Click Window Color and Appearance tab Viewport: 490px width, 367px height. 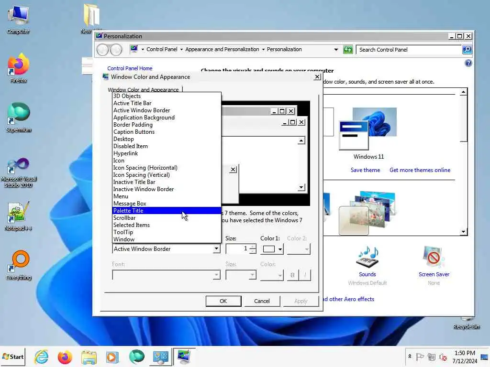pyautogui.click(x=143, y=90)
